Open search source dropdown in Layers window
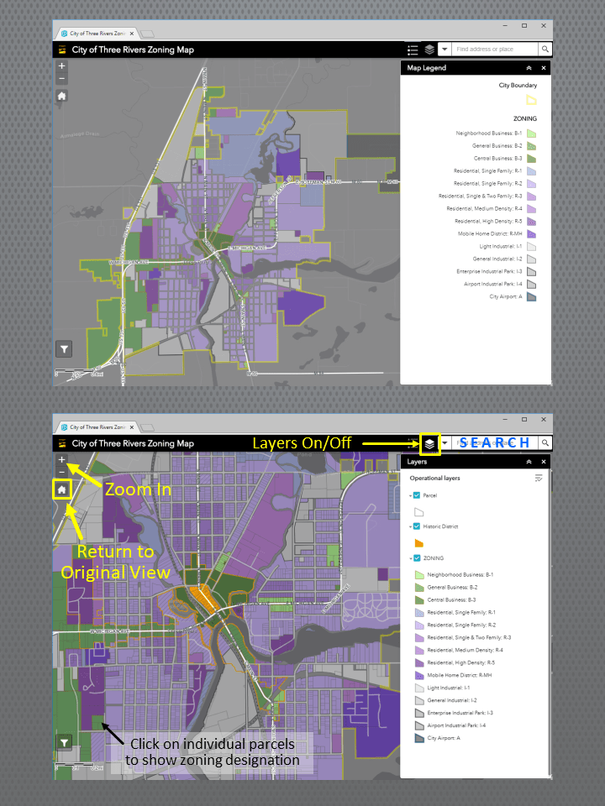Screen dimensions: 605x806 [445, 442]
